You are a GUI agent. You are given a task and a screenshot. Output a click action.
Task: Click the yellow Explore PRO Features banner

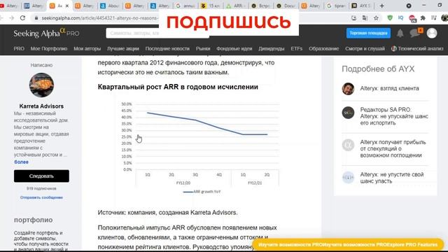coord(348,245)
